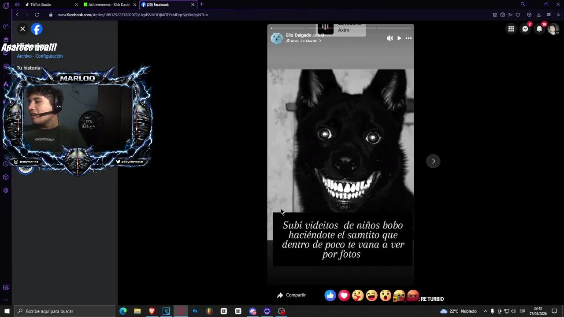
Task: Open Elio Delgado's profile name link
Action: coord(298,35)
